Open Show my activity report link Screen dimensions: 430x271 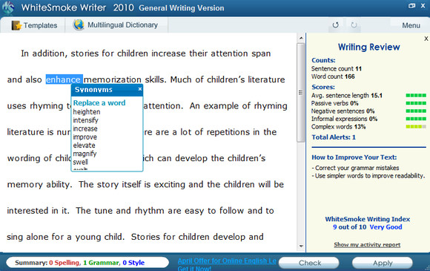tap(367, 244)
